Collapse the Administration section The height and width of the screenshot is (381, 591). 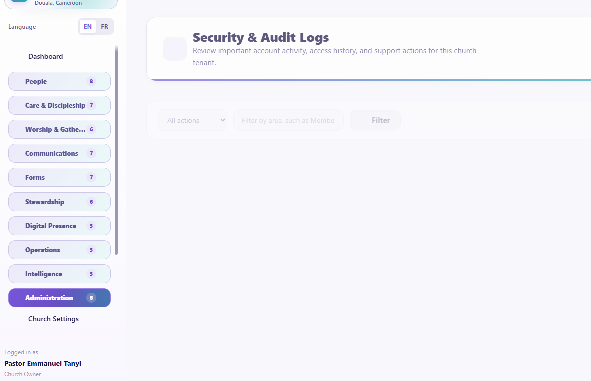(59, 298)
